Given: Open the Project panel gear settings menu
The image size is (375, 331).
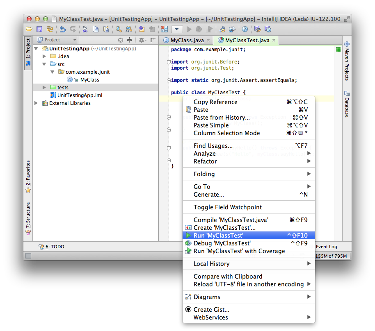Looking at the screenshot, I should [143, 40].
